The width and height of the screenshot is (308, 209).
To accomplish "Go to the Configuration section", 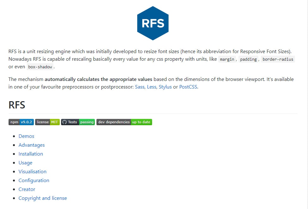I will 34,180.
